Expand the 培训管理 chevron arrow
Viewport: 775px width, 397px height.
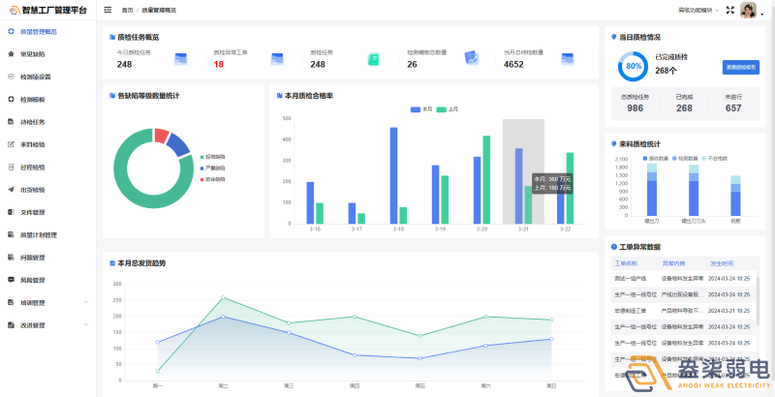[86, 302]
